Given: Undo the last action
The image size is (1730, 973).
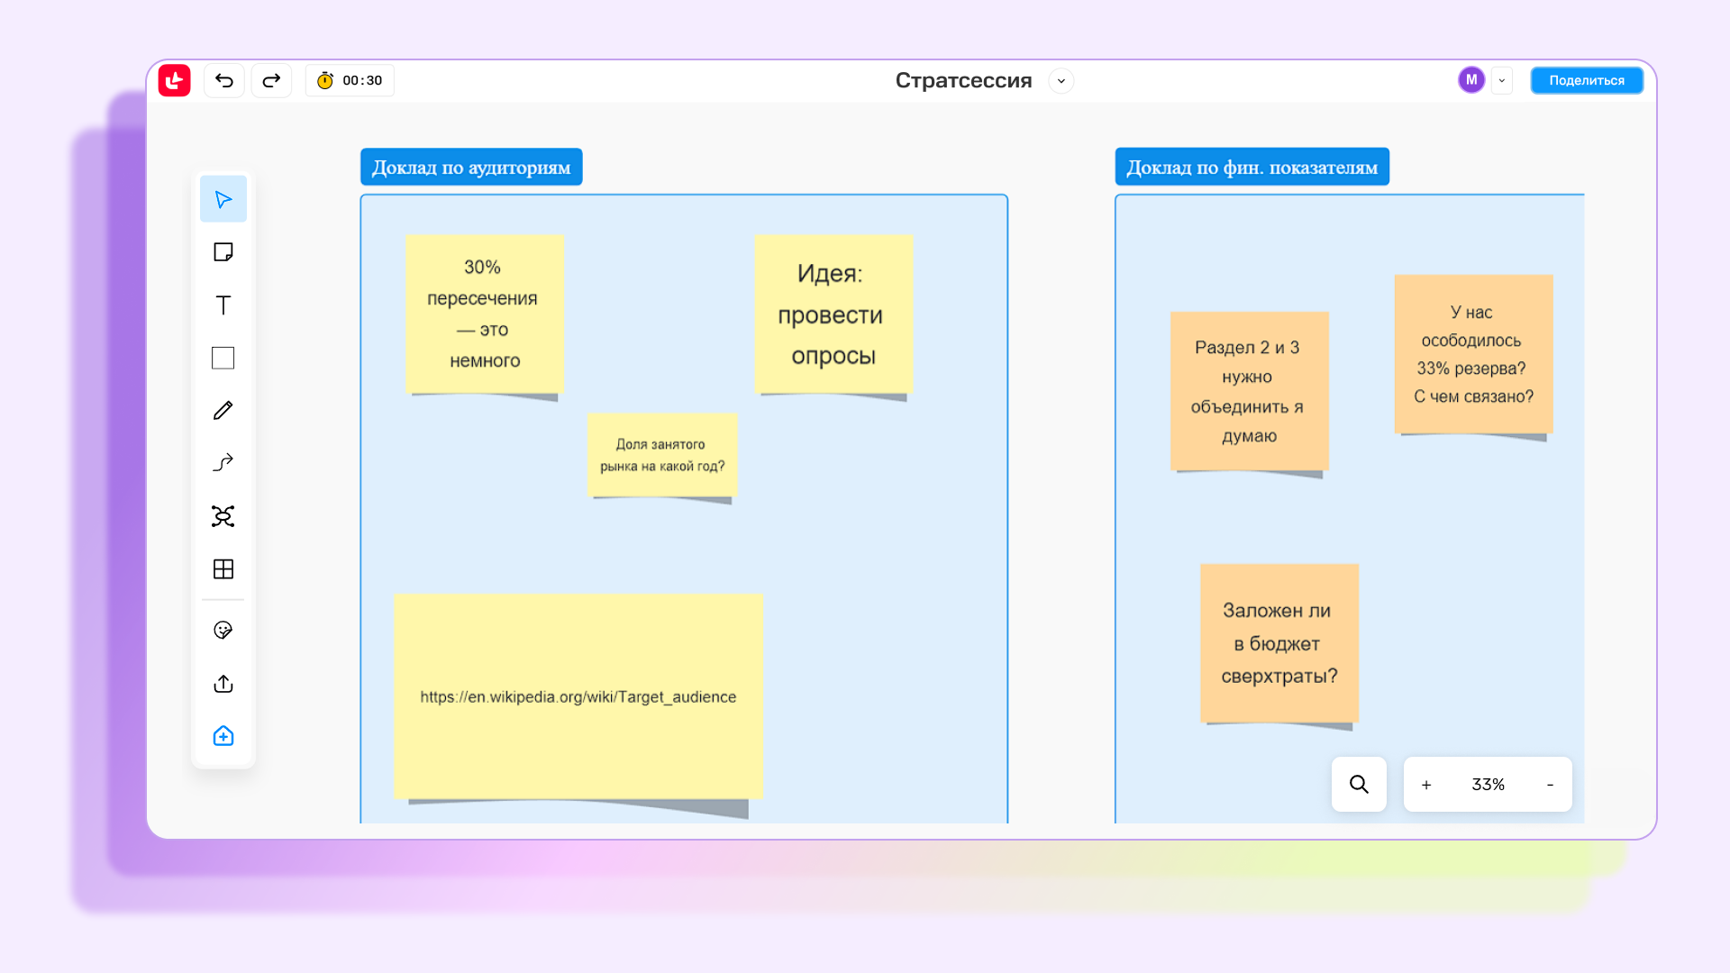Looking at the screenshot, I should pos(224,81).
